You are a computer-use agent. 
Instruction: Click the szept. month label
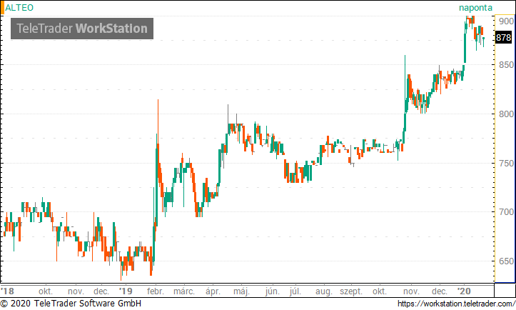(351, 291)
